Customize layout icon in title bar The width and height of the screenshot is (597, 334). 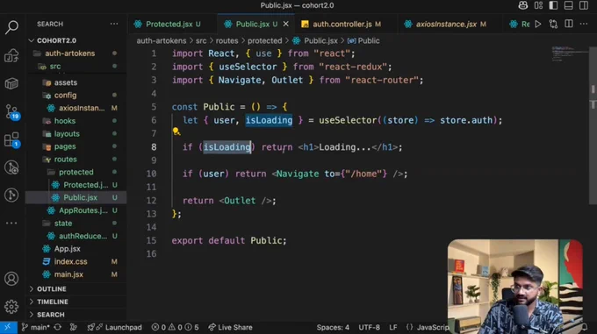538,5
